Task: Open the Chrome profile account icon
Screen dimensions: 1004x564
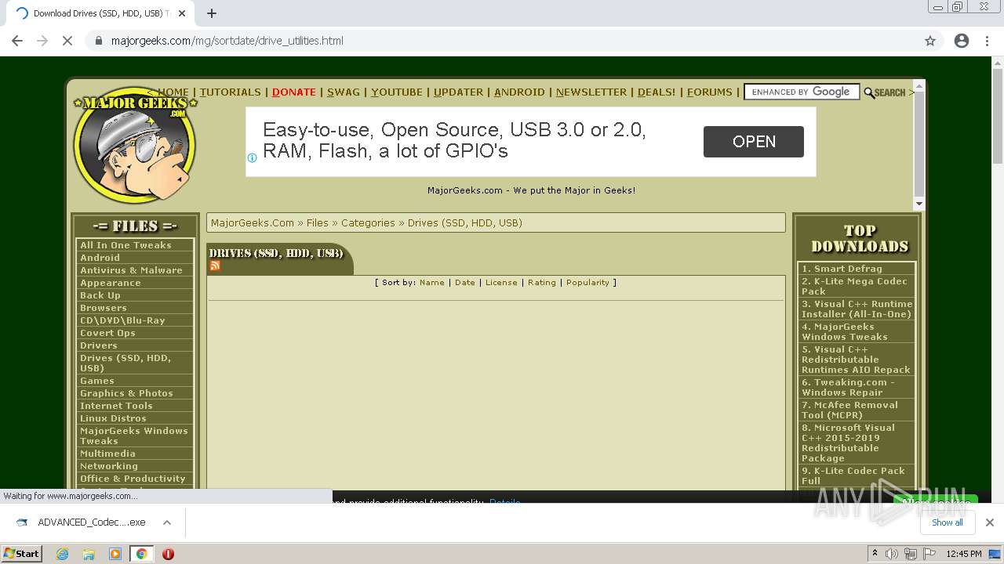Action: [x=962, y=41]
